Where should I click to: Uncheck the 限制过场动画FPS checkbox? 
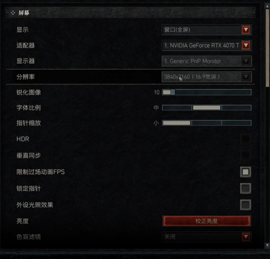[245, 172]
